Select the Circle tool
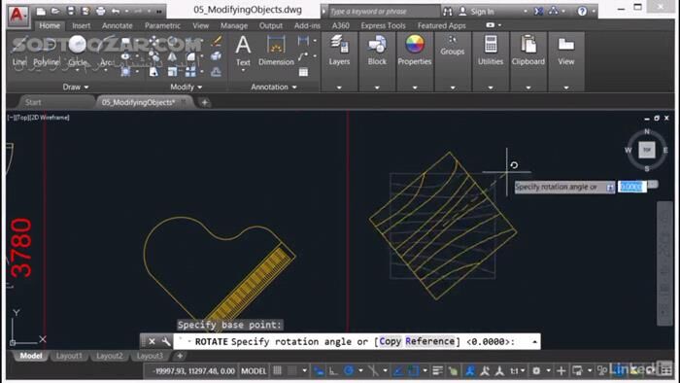The image size is (680, 383). [77, 51]
